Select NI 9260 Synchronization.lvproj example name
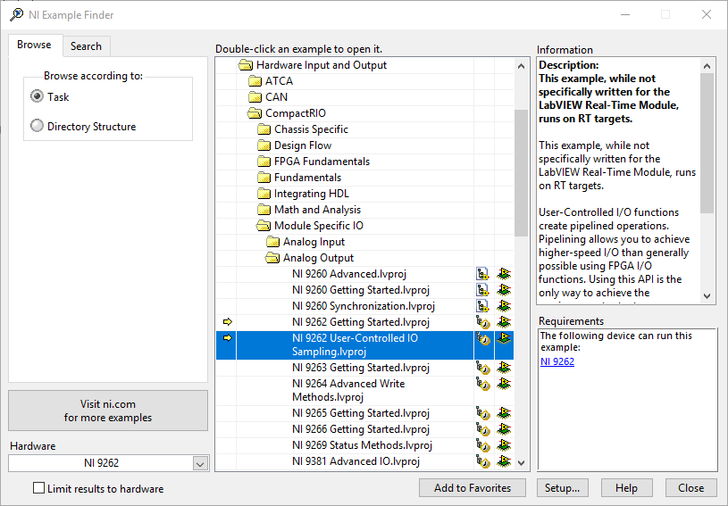This screenshot has height=506, width=728. (x=364, y=306)
